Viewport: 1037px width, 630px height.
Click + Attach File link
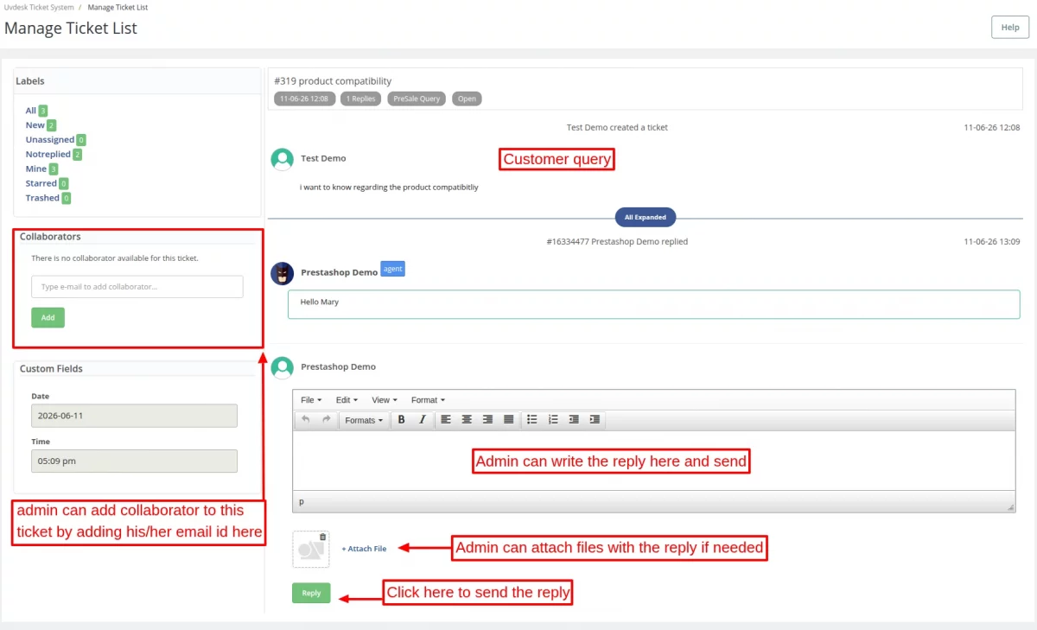coord(364,549)
